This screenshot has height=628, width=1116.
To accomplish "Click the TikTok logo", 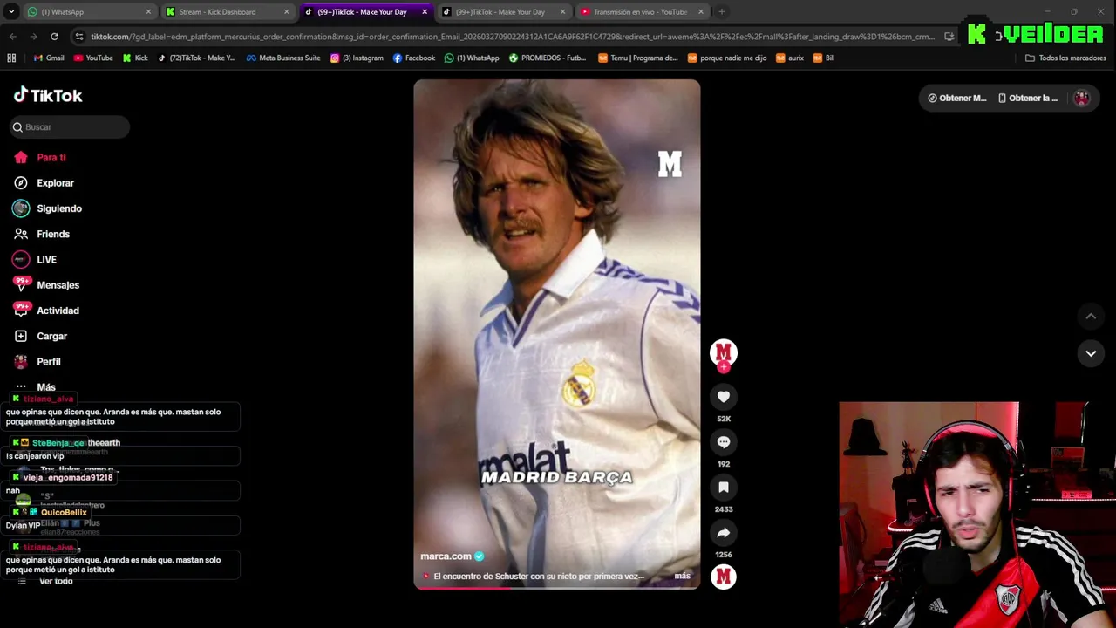I will coord(48,95).
